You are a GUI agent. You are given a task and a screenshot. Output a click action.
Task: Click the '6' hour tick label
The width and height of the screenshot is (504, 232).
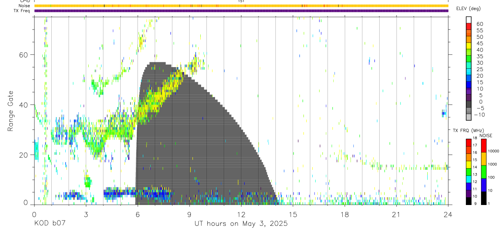pos(137,214)
